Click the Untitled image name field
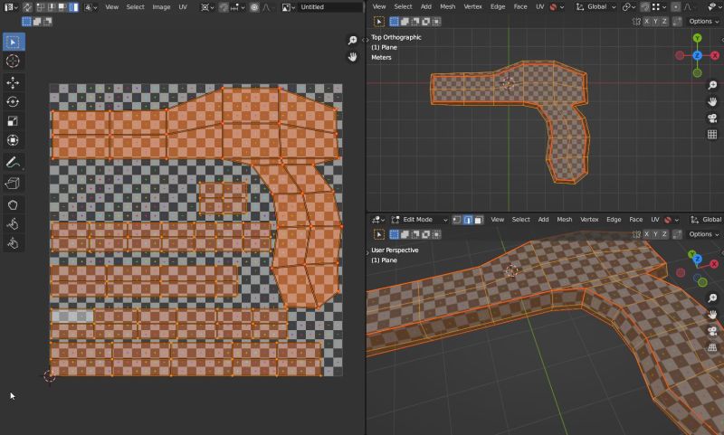This screenshot has height=435, width=724. point(330,7)
